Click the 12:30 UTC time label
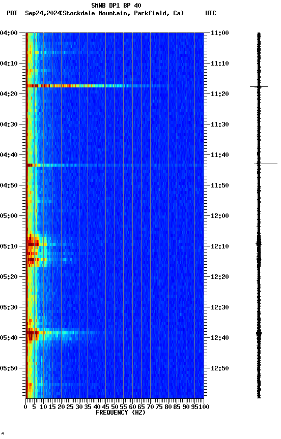Viewport: 281px width, 439px height. click(219, 307)
